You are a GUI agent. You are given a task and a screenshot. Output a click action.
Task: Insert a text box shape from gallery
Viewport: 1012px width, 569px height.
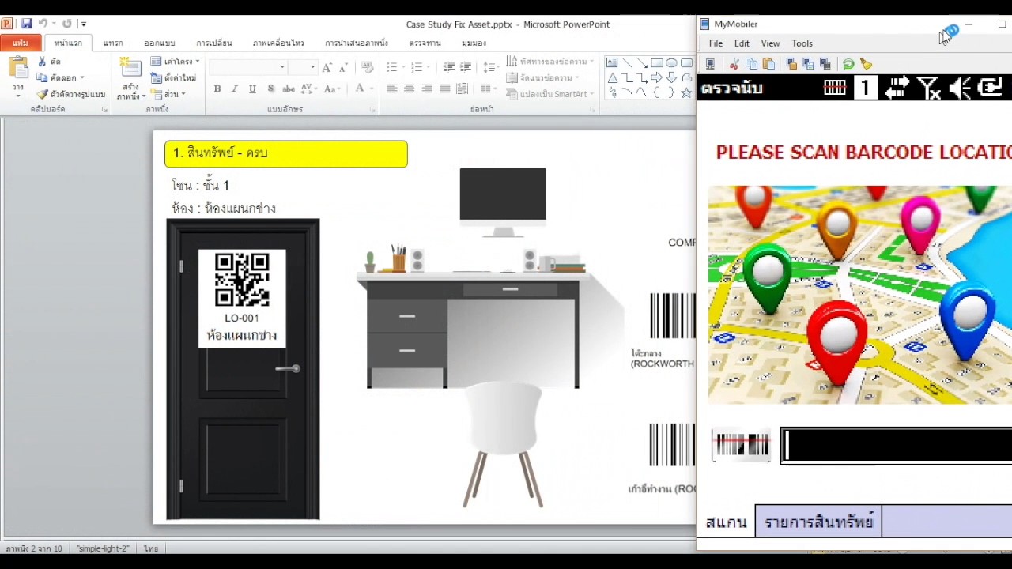612,62
